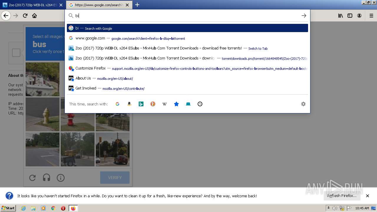Image resolution: width=377 pixels, height=212 pixels.
Task: Open captcha help info icon
Action: [61, 178]
